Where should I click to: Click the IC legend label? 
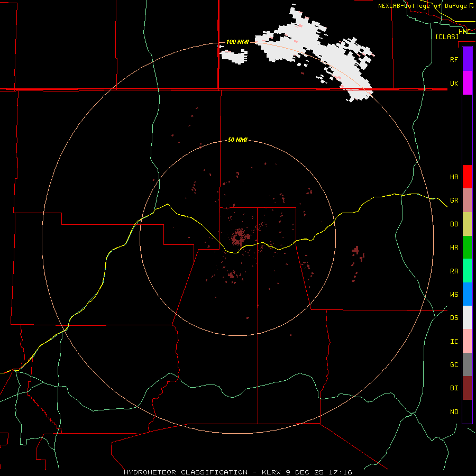coord(454,342)
